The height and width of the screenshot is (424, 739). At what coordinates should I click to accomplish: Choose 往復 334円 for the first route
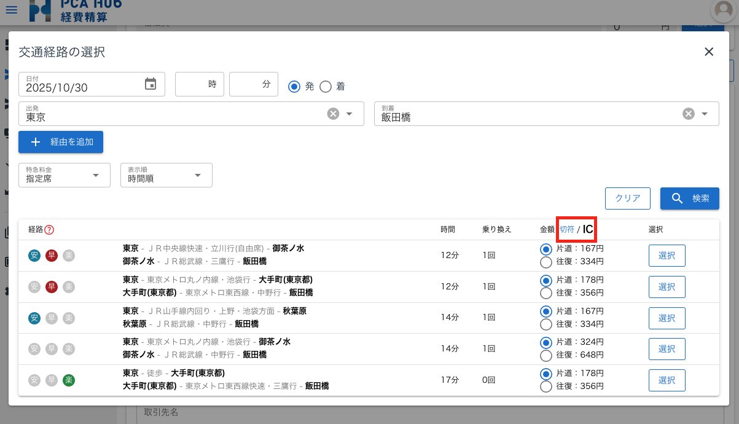(546, 262)
